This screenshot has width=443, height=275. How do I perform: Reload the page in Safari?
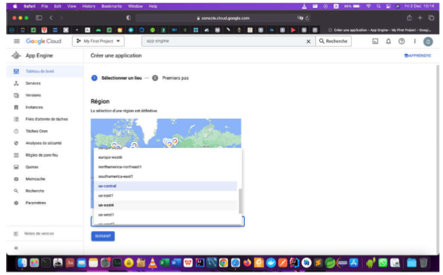(x=307, y=18)
